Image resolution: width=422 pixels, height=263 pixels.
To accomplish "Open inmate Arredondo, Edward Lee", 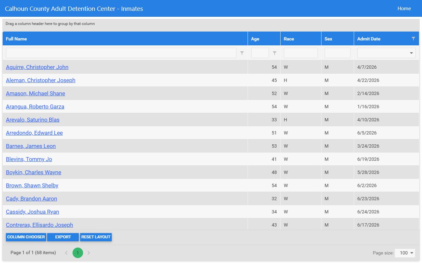I will [34, 133].
